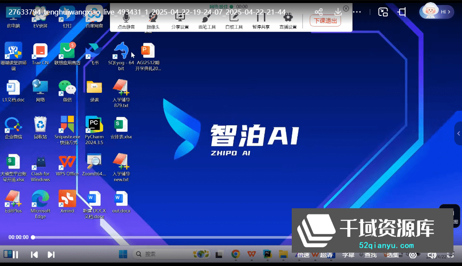
Task: Open the SQLyog - 64 bit shortcut
Action: coord(121,56)
